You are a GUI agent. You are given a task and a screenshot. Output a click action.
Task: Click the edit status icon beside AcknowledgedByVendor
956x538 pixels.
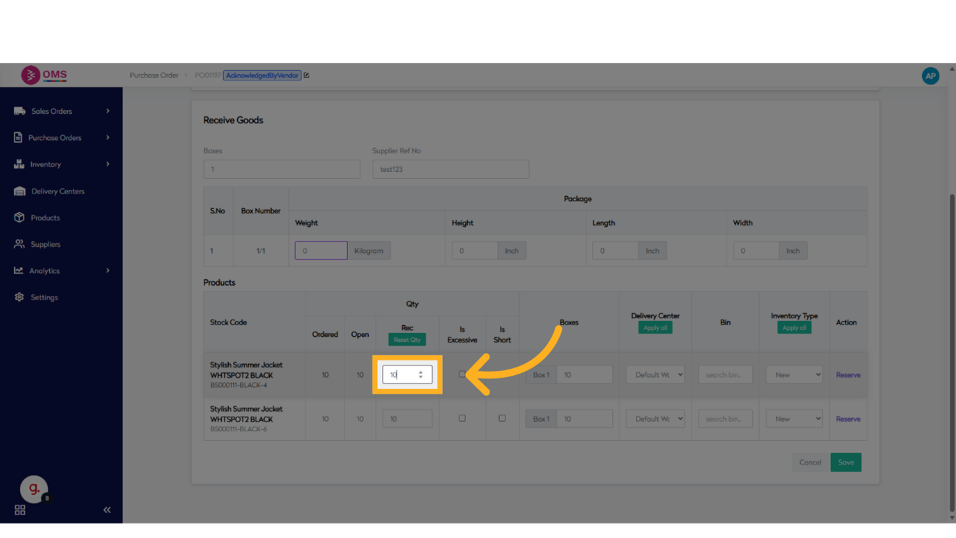coord(306,76)
